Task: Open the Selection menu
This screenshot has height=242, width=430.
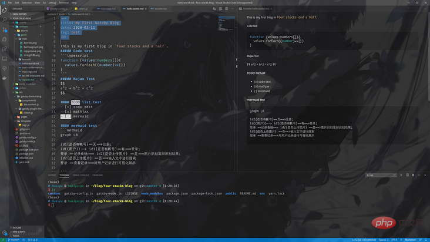Action: (x=26, y=3)
